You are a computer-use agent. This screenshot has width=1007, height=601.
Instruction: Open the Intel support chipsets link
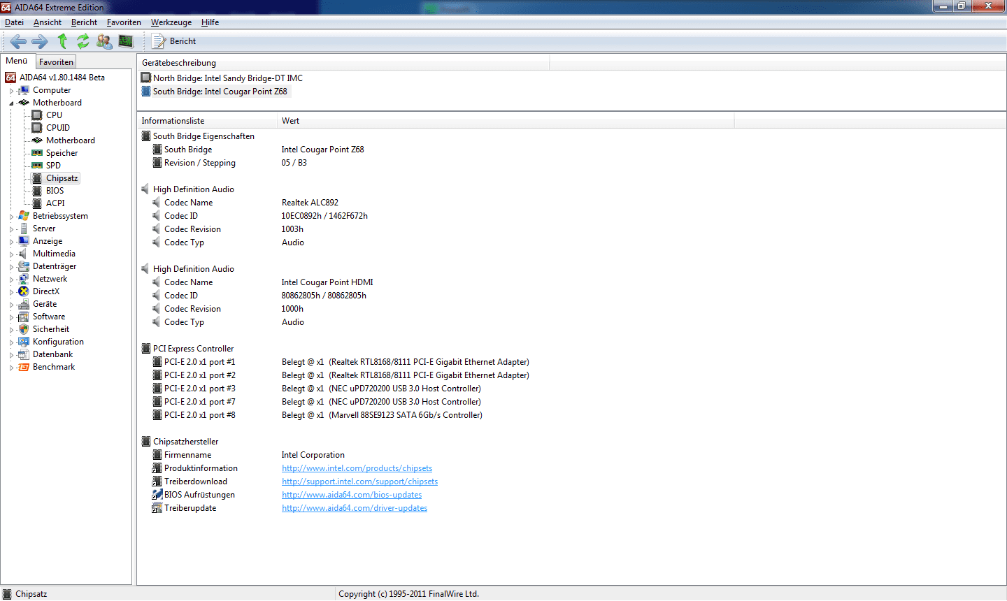point(359,481)
